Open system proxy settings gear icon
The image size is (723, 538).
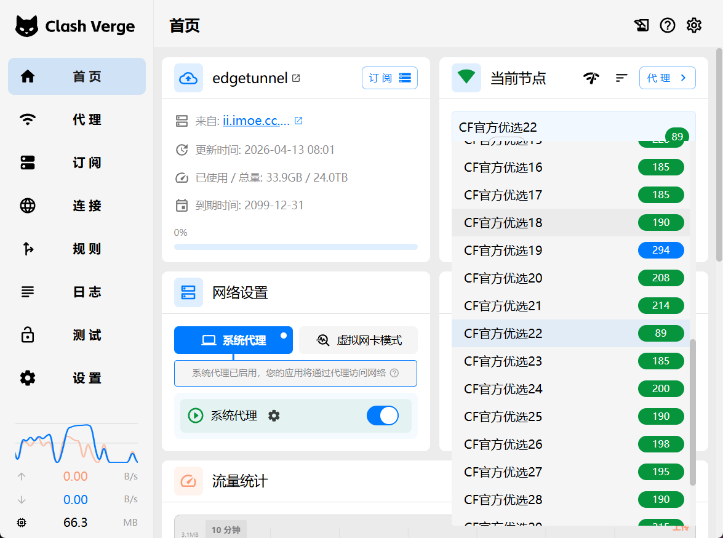273,416
